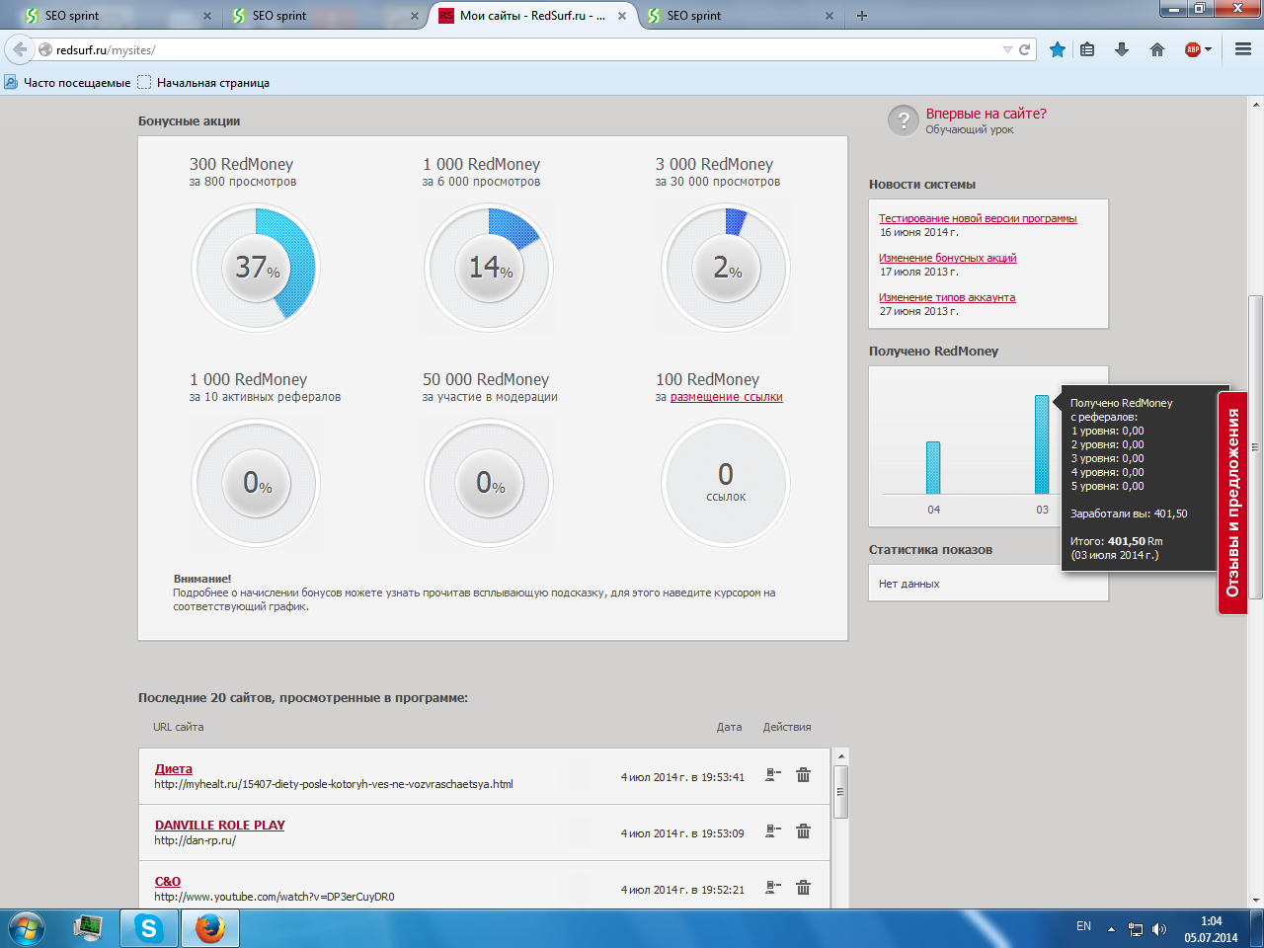The height and width of the screenshot is (948, 1264).
Task: Open news Изменение типов аккаунта
Action: coord(947,297)
